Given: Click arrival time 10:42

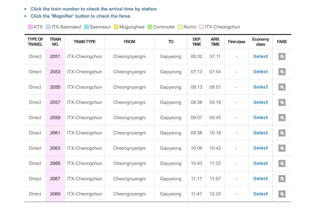Looking at the screenshot, I should point(215,148).
